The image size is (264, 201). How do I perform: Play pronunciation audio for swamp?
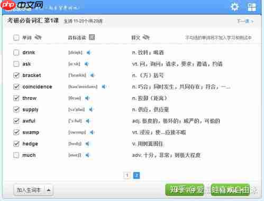coord(92,132)
